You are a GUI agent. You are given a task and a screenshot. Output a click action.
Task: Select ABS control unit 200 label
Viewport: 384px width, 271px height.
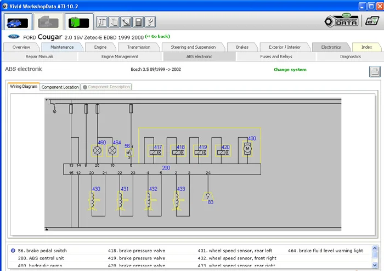pyautogui.click(x=166, y=168)
